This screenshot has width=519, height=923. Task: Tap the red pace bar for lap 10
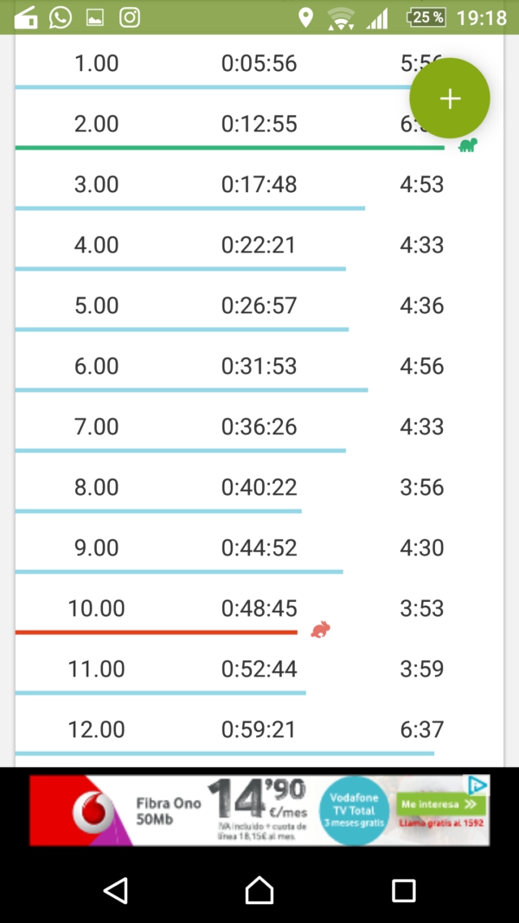pyautogui.click(x=156, y=632)
